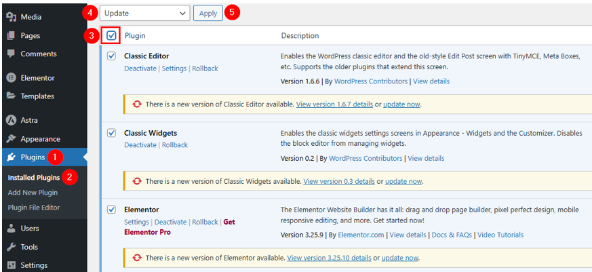Click update now for Classic Editor
Screen dimensions: 592x272
[x=401, y=104]
